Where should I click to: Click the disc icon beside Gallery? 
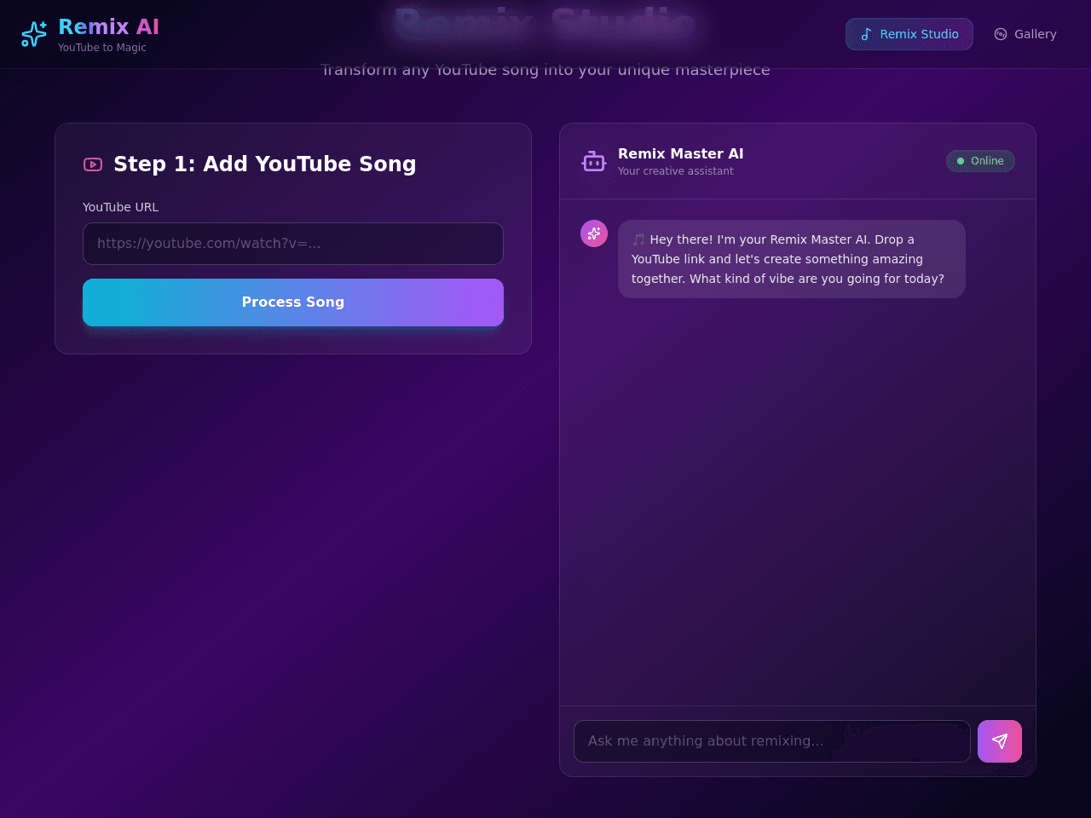(x=1001, y=34)
